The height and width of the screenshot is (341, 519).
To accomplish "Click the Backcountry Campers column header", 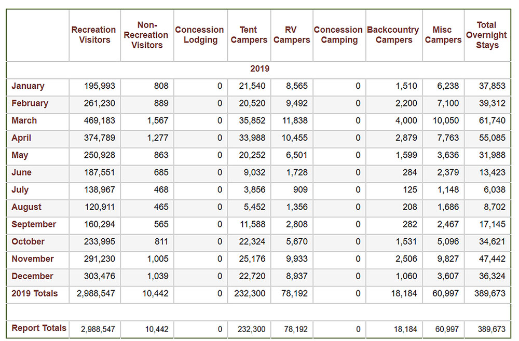I will pos(393,35).
